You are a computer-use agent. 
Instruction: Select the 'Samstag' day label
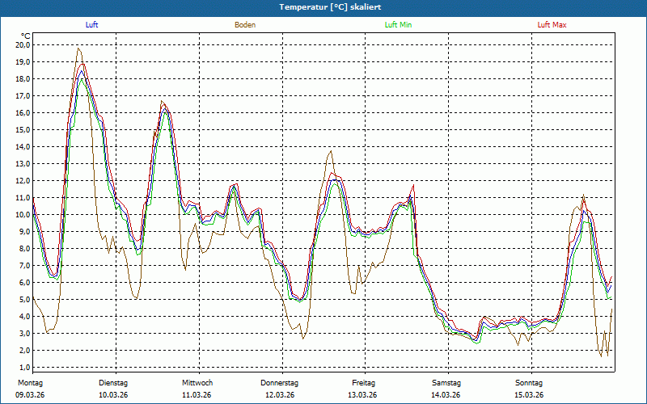pyautogui.click(x=446, y=383)
